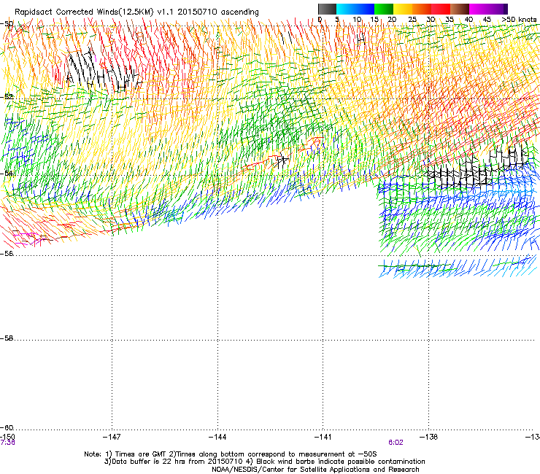Click the red segment of the color bar

pyautogui.click(x=441, y=9)
